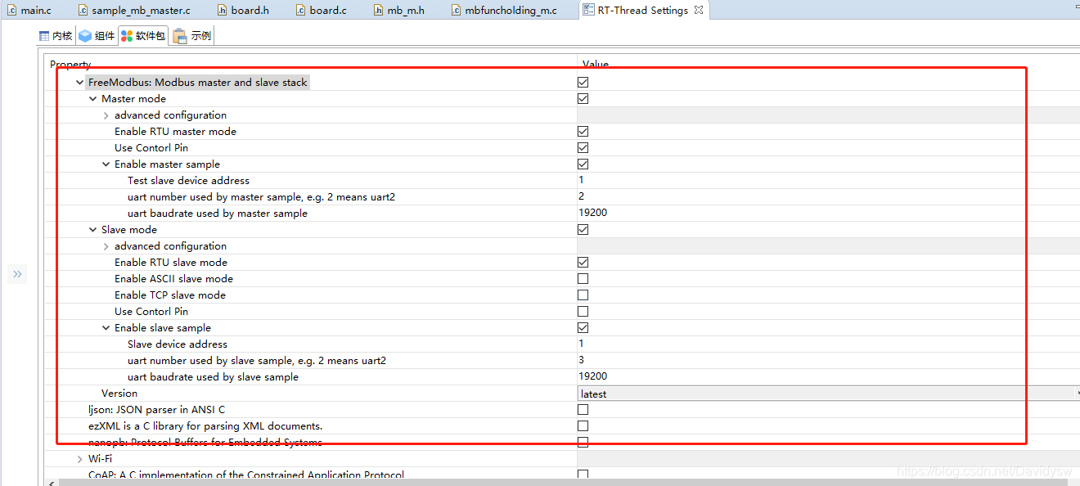Expand the left sidebar with double-arrow button
1080x486 pixels.
coord(17,274)
